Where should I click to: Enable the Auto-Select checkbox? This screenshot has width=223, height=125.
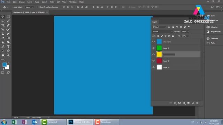click(12, 7)
